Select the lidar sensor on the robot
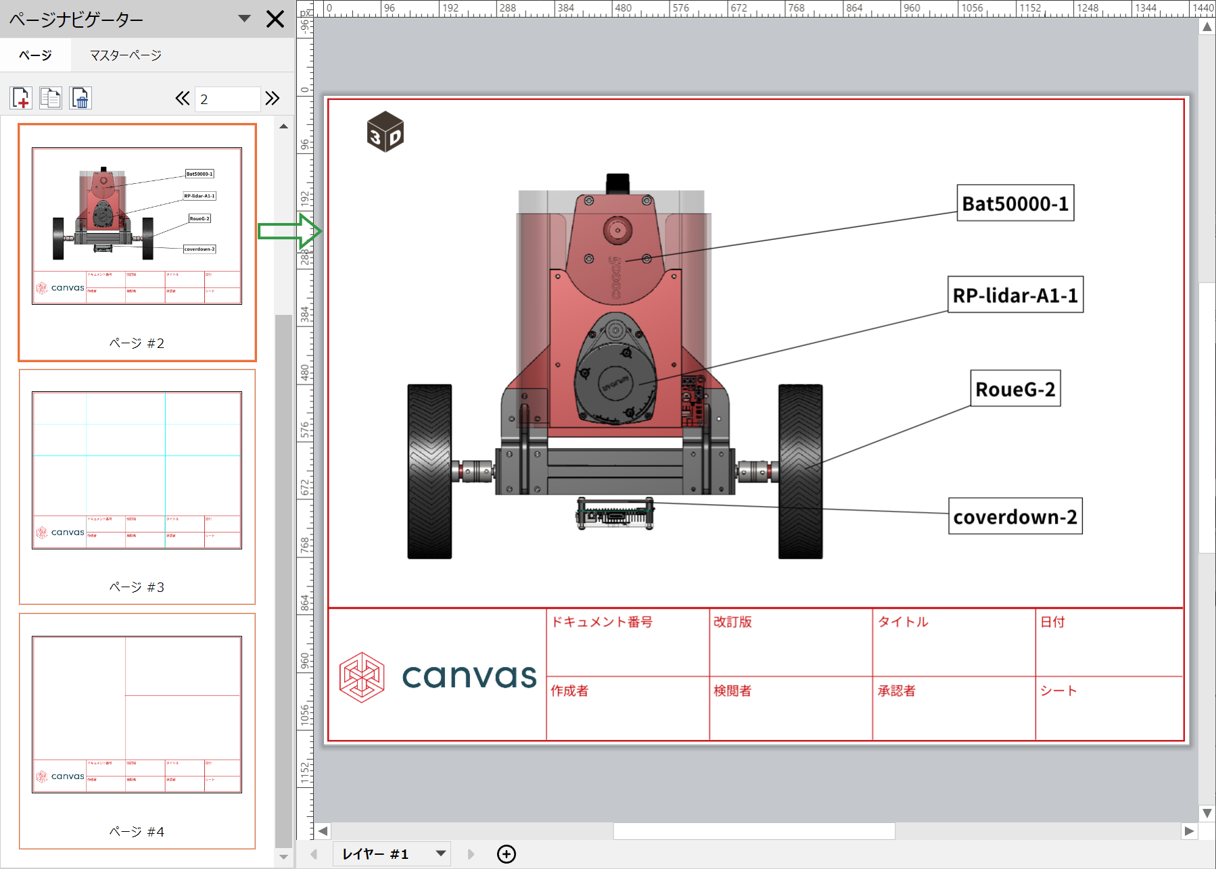1216x869 pixels. [615, 369]
